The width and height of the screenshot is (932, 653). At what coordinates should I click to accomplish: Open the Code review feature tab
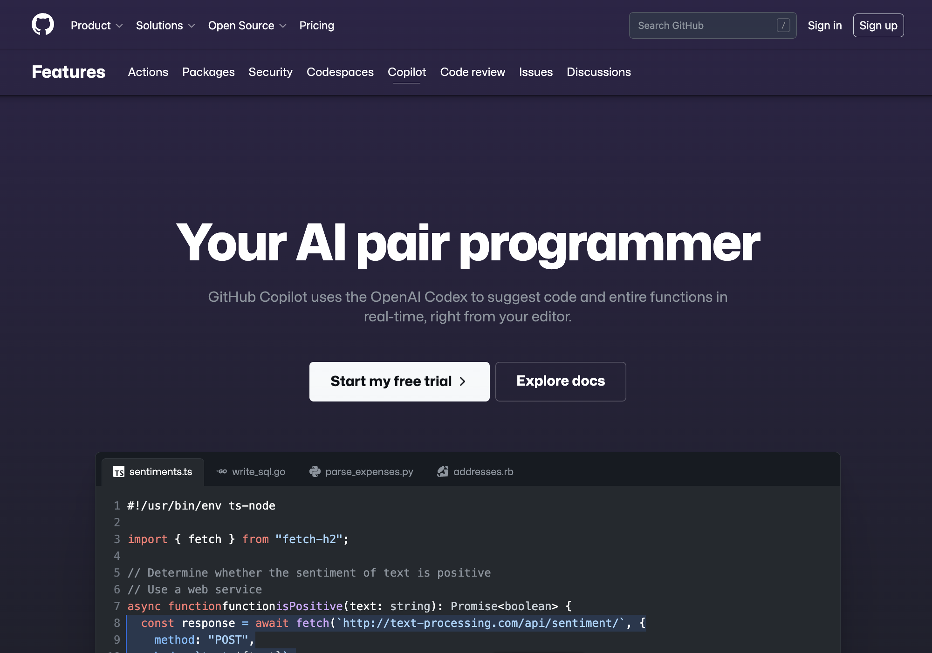[x=473, y=72]
